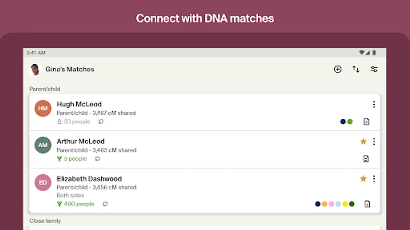Screen dimensions: 410x230
Task: Click the green tree icon beside 480 people
Action: [59, 204]
